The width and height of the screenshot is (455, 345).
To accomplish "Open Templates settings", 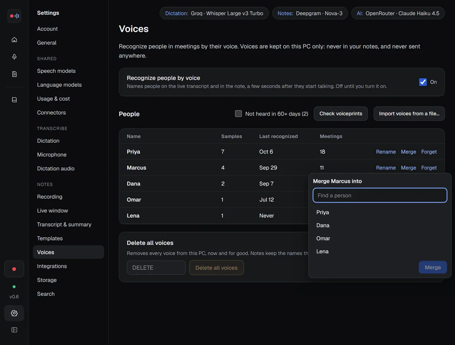I will point(50,239).
